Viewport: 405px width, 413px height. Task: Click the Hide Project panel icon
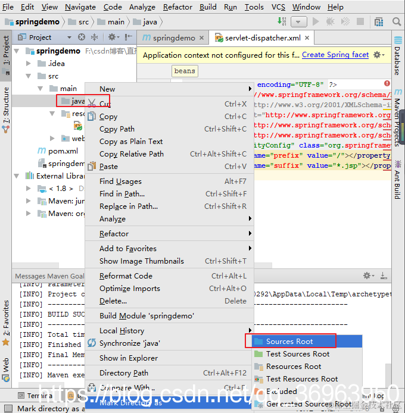click(x=129, y=37)
